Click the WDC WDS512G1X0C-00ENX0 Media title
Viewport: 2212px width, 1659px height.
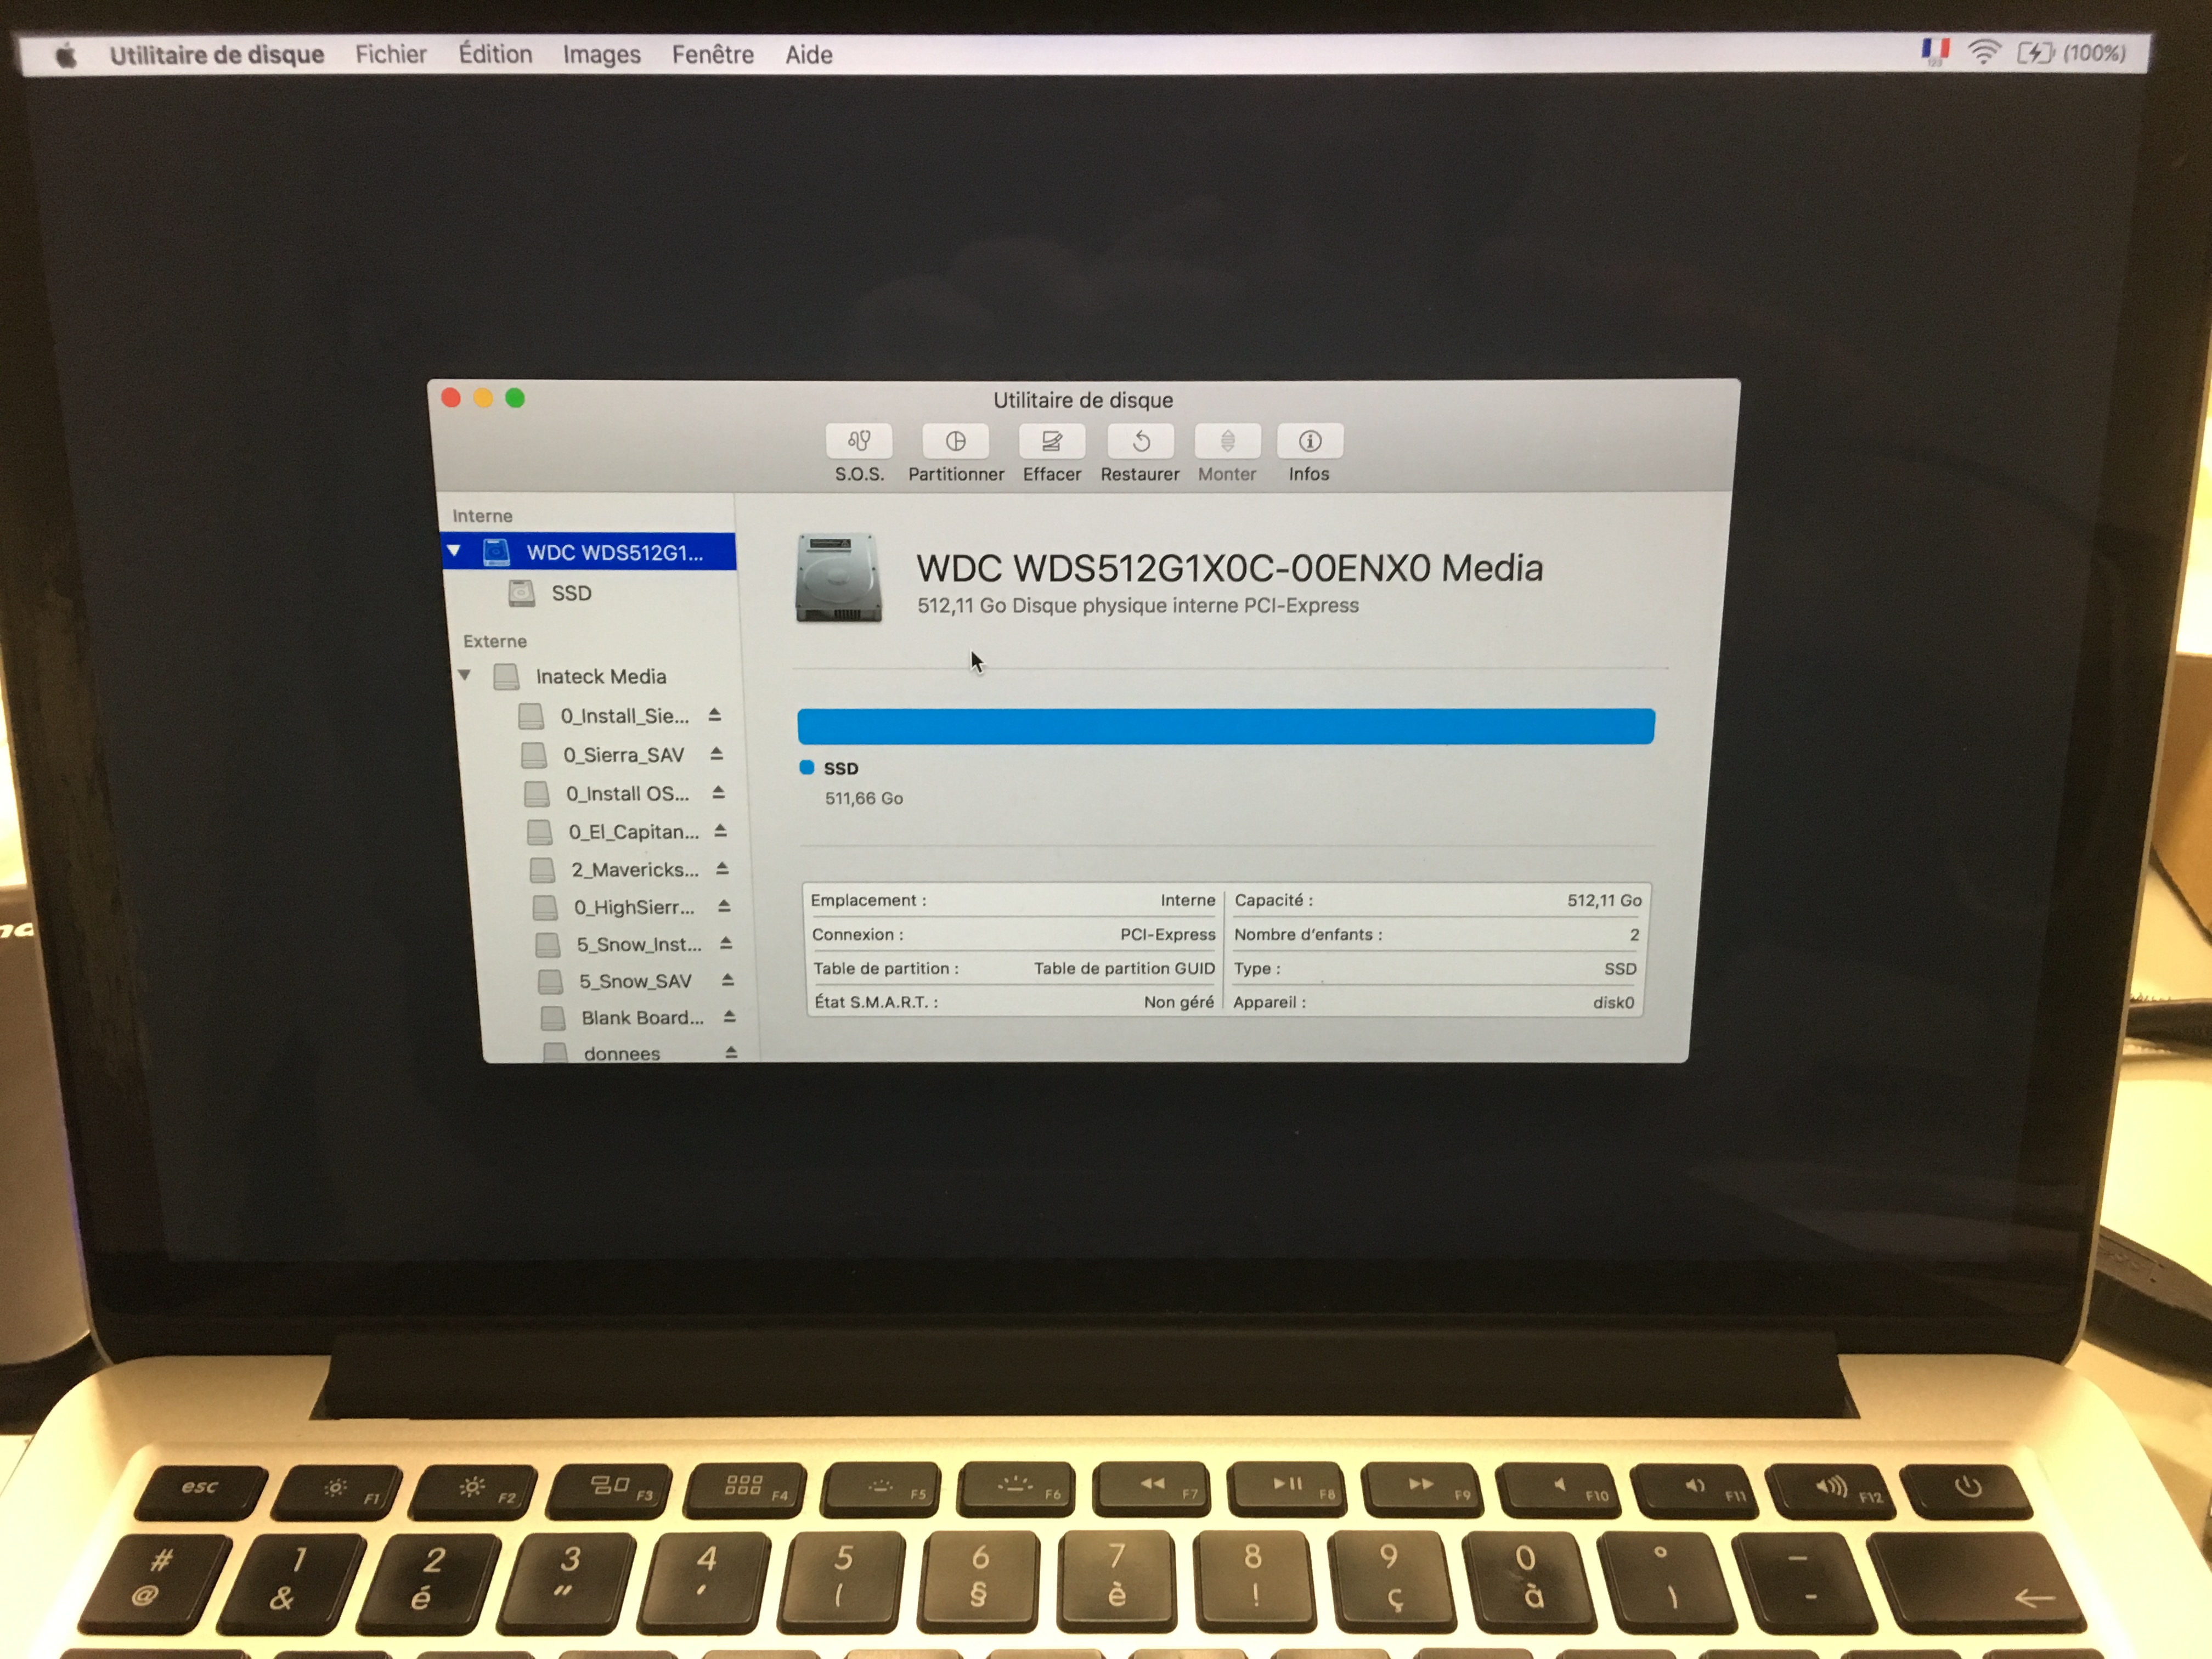click(1230, 568)
